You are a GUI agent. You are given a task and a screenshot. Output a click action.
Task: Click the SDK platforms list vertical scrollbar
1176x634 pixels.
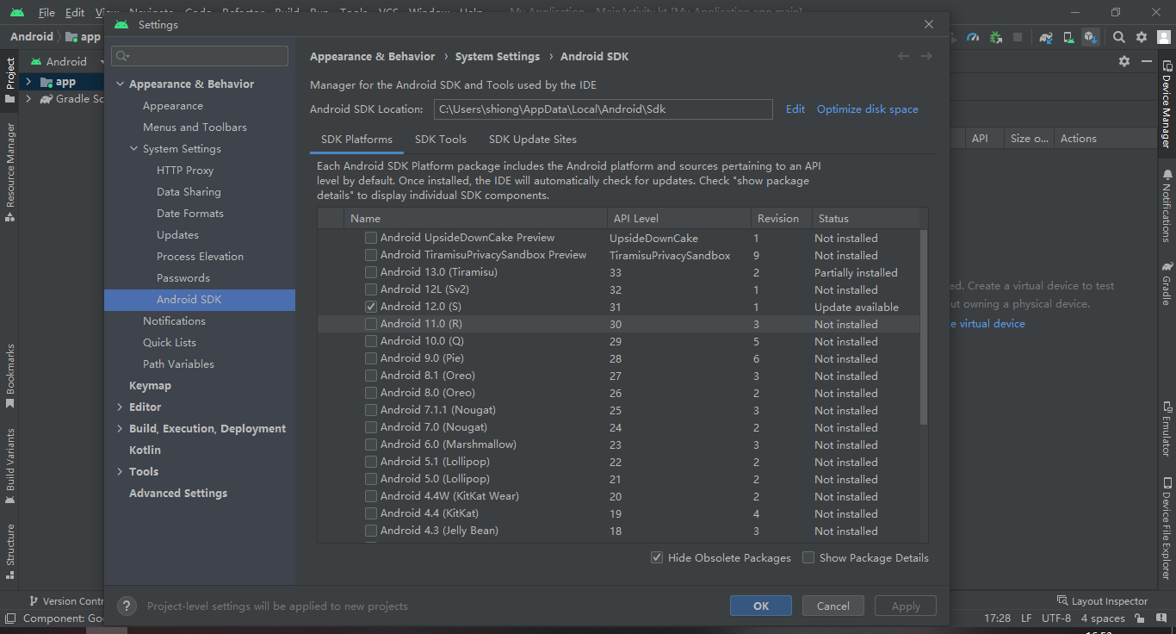pos(924,326)
